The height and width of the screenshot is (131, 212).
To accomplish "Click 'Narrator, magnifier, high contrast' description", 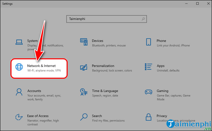I will (x=43, y=123).
